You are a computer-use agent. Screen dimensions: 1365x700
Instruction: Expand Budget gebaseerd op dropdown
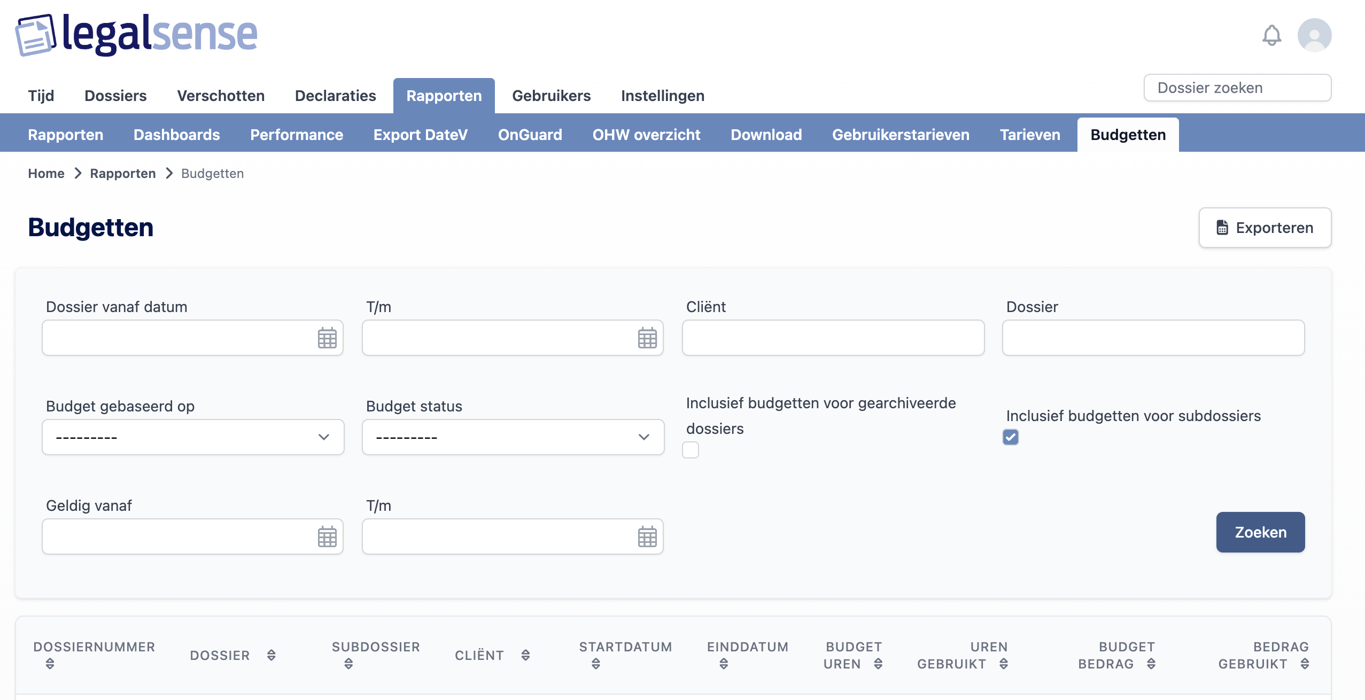pos(193,437)
